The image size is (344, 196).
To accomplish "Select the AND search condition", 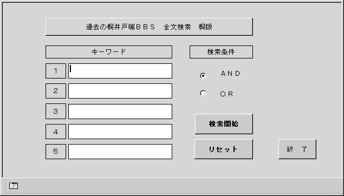I will point(203,76).
